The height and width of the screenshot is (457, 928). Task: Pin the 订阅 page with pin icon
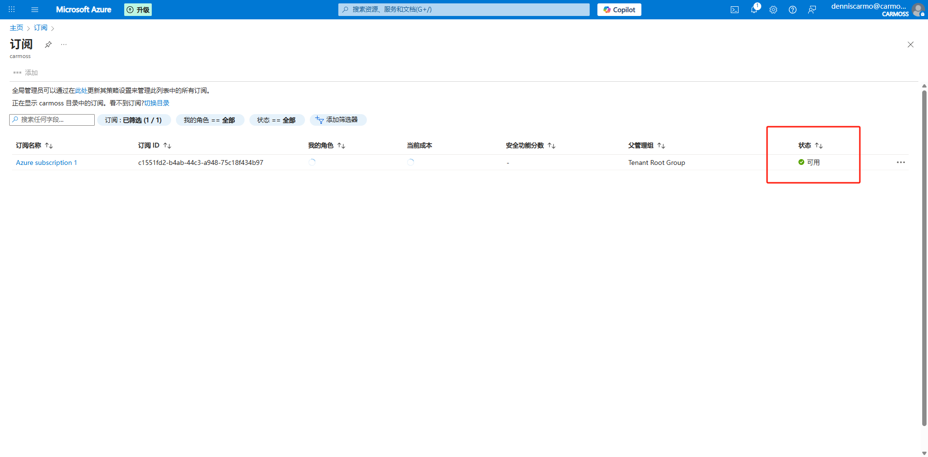48,44
